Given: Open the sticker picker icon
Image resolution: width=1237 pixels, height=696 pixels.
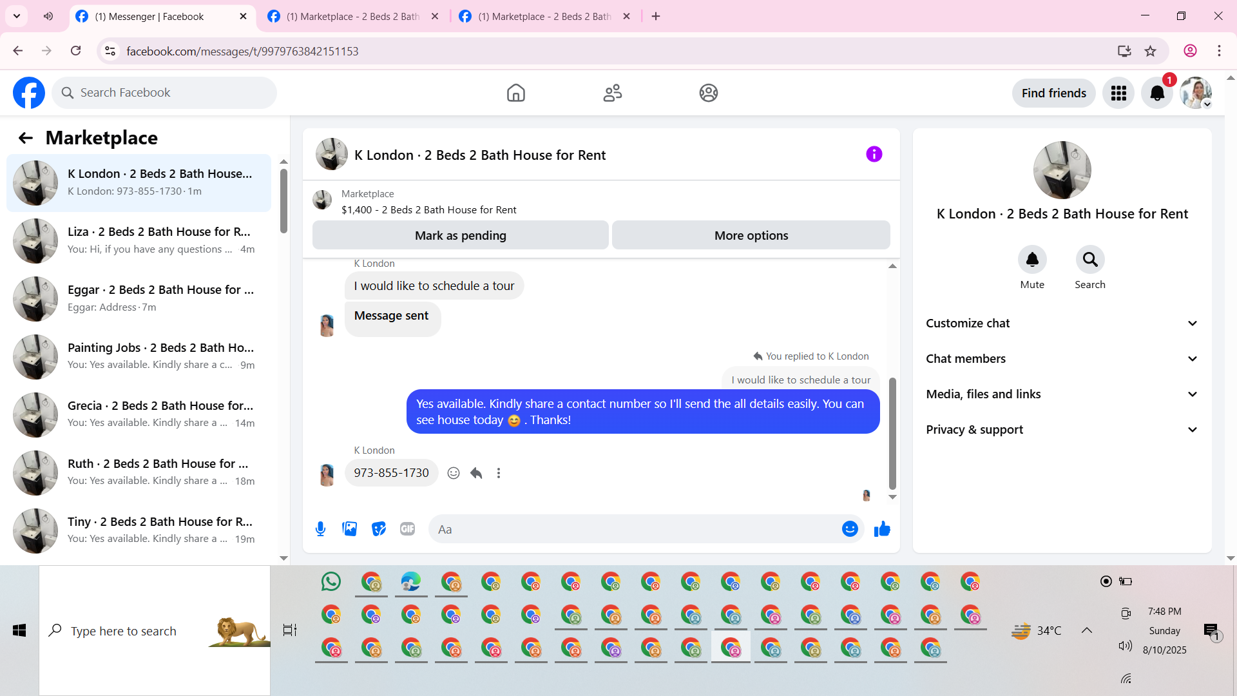Looking at the screenshot, I should click(379, 529).
